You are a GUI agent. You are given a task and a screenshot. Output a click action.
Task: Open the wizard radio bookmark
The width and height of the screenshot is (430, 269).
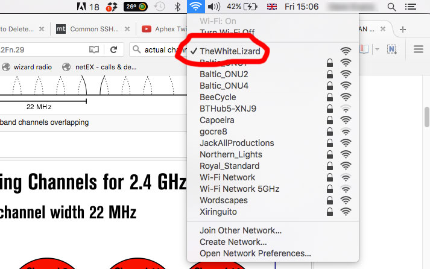click(27, 67)
